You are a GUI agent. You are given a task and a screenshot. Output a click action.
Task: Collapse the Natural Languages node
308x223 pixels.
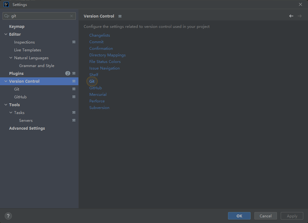pos(11,58)
